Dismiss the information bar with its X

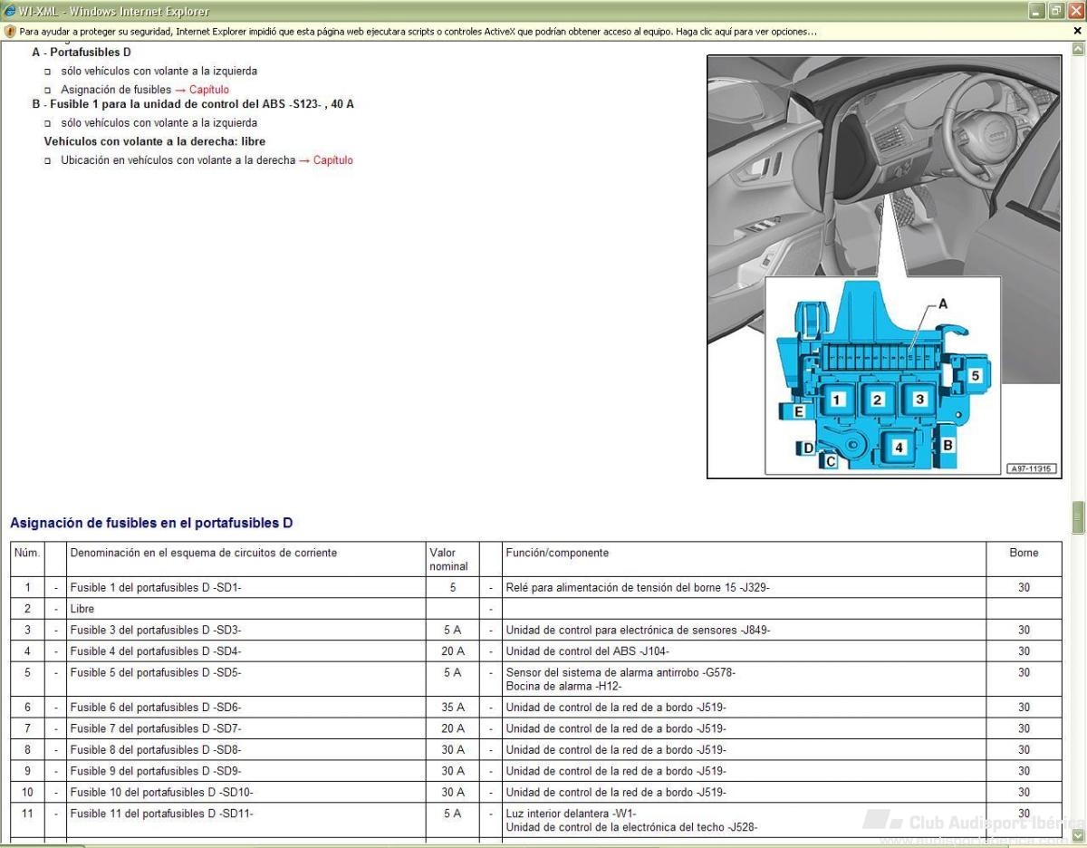1078,31
